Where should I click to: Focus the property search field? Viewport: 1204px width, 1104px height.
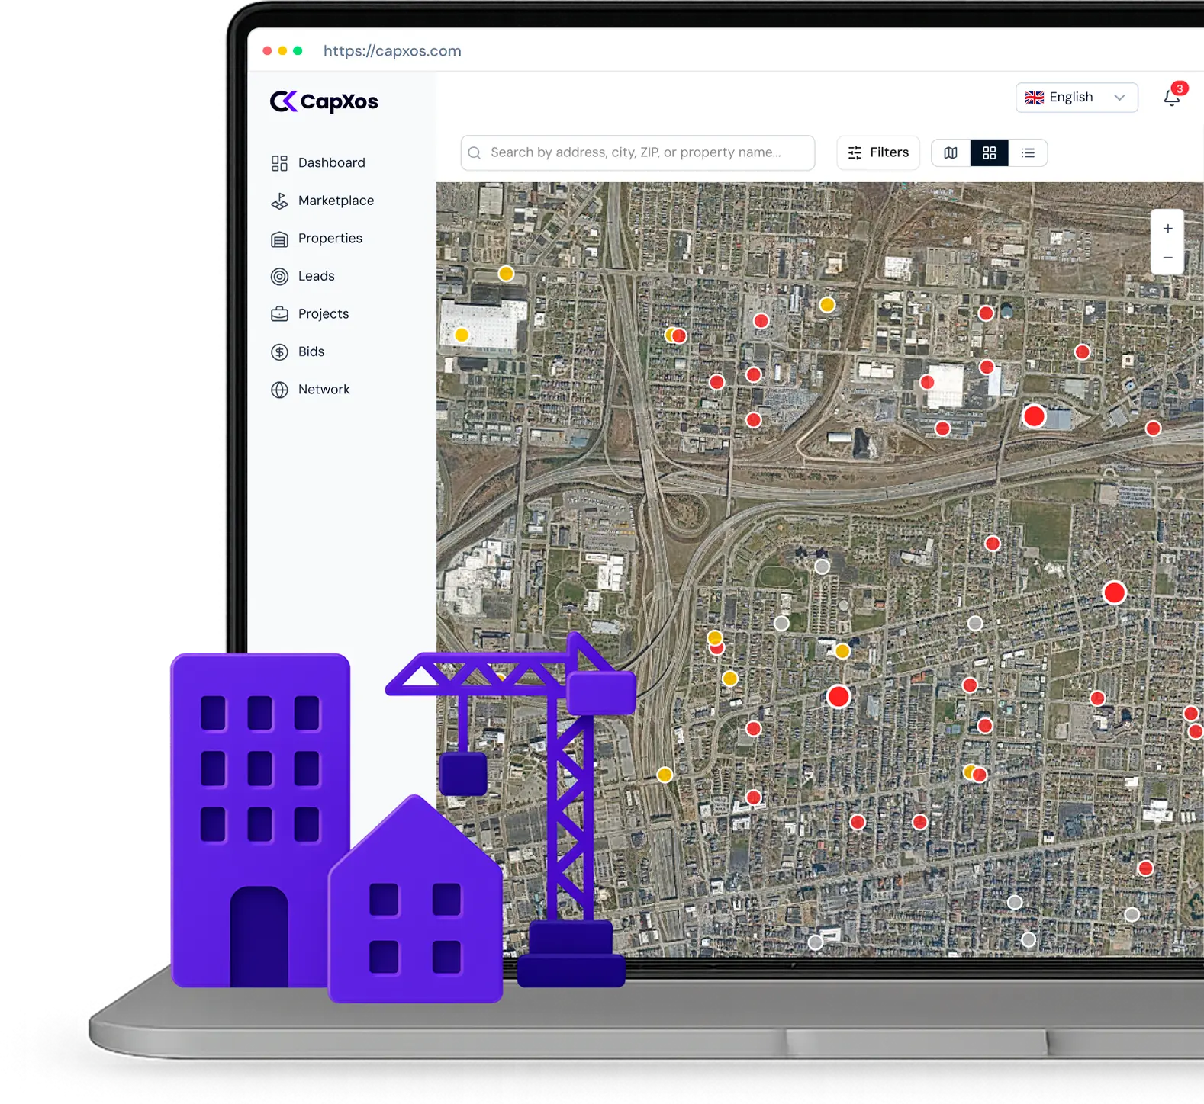click(638, 152)
